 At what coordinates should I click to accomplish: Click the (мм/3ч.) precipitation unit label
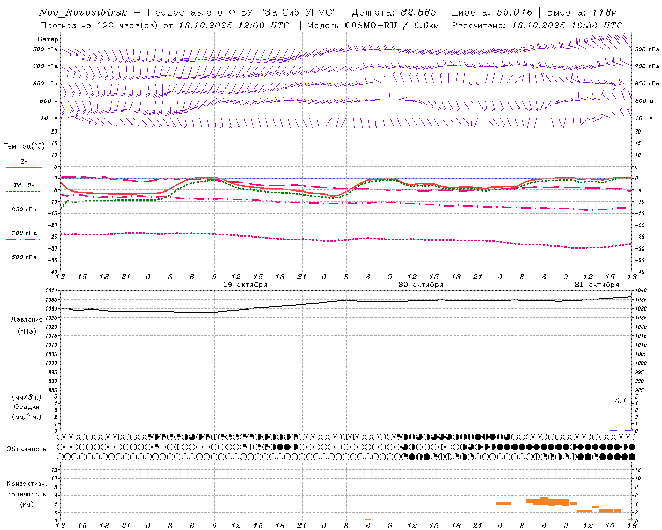click(x=27, y=397)
